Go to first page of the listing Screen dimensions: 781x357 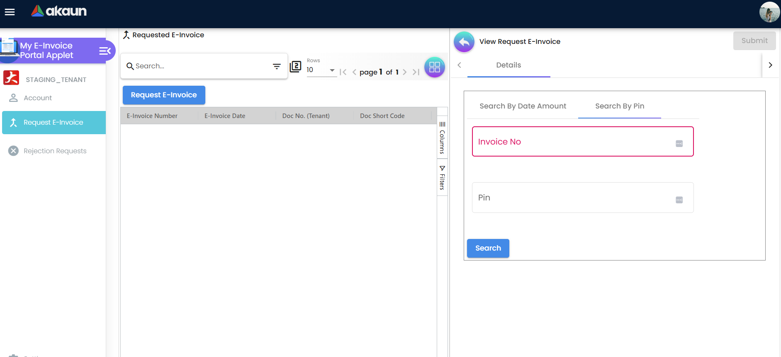click(343, 72)
